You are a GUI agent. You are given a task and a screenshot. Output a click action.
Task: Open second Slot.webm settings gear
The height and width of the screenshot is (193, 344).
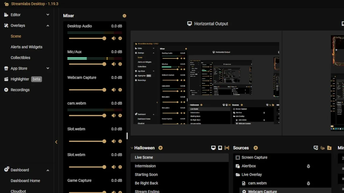pyautogui.click(x=120, y=167)
